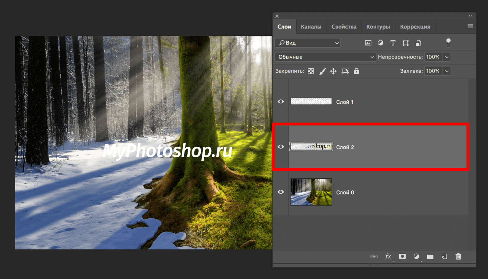Delete layer with trash icon

(458, 256)
